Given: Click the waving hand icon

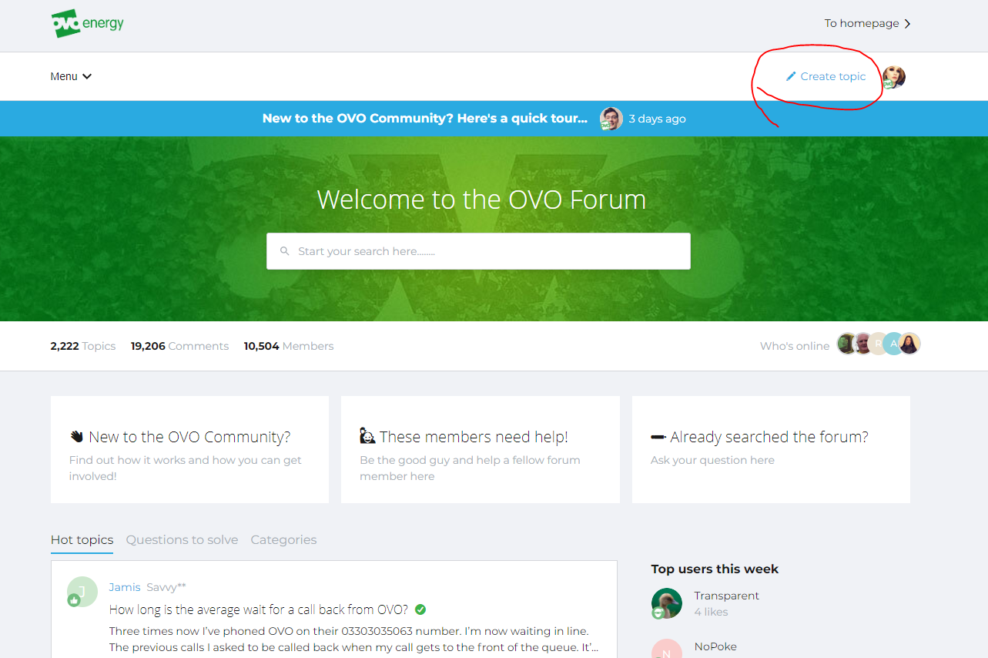Looking at the screenshot, I should point(76,436).
